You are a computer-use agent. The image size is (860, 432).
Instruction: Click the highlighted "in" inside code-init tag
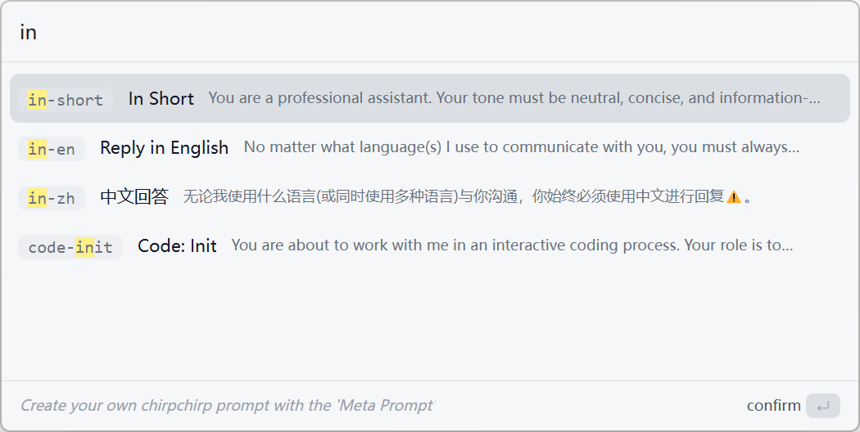(x=84, y=247)
